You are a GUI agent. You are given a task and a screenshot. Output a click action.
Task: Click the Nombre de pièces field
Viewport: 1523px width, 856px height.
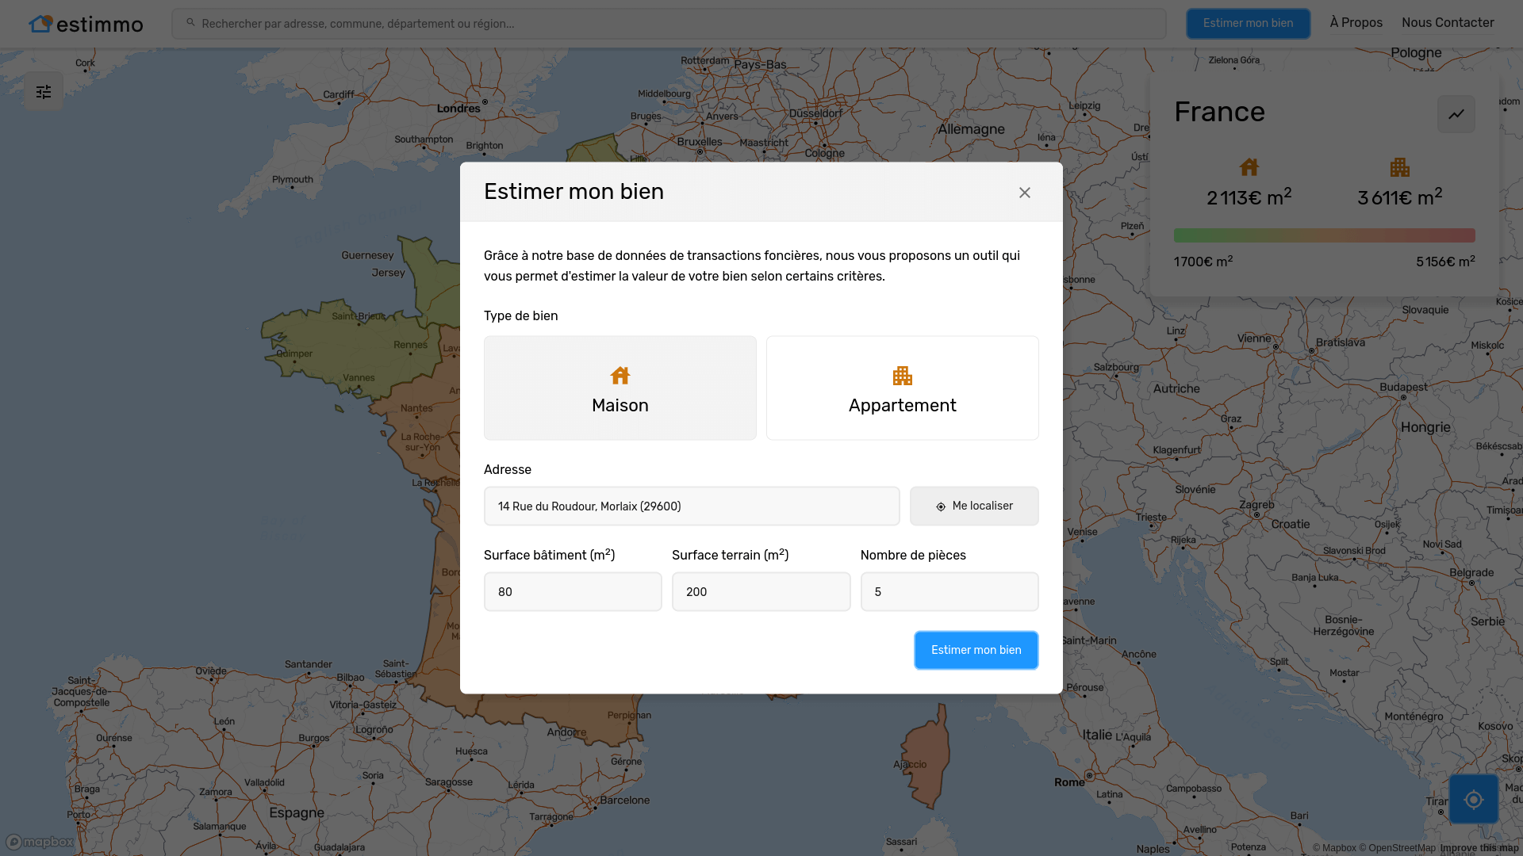(x=949, y=592)
